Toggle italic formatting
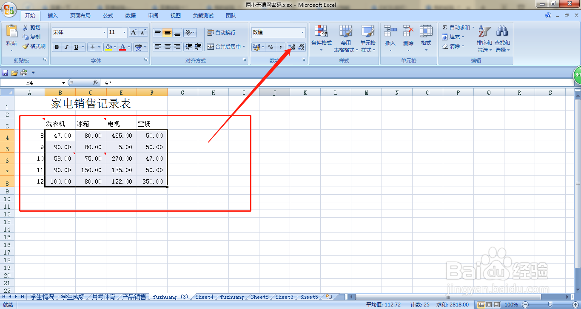This screenshot has height=309, width=581. pyautogui.click(x=66, y=47)
